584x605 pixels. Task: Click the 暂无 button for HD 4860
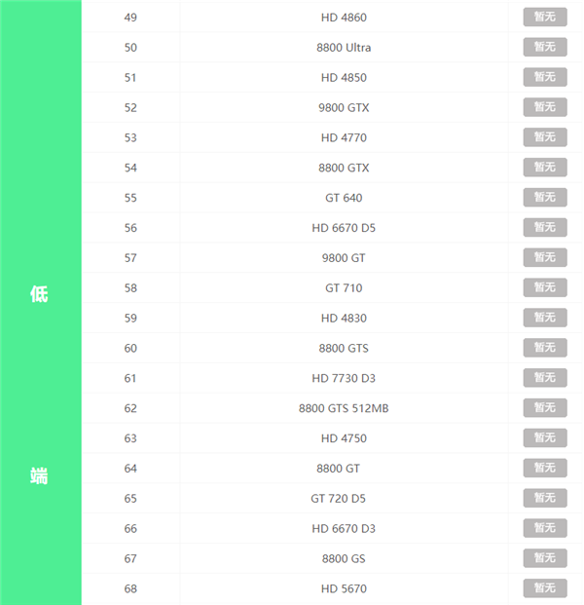click(x=544, y=18)
